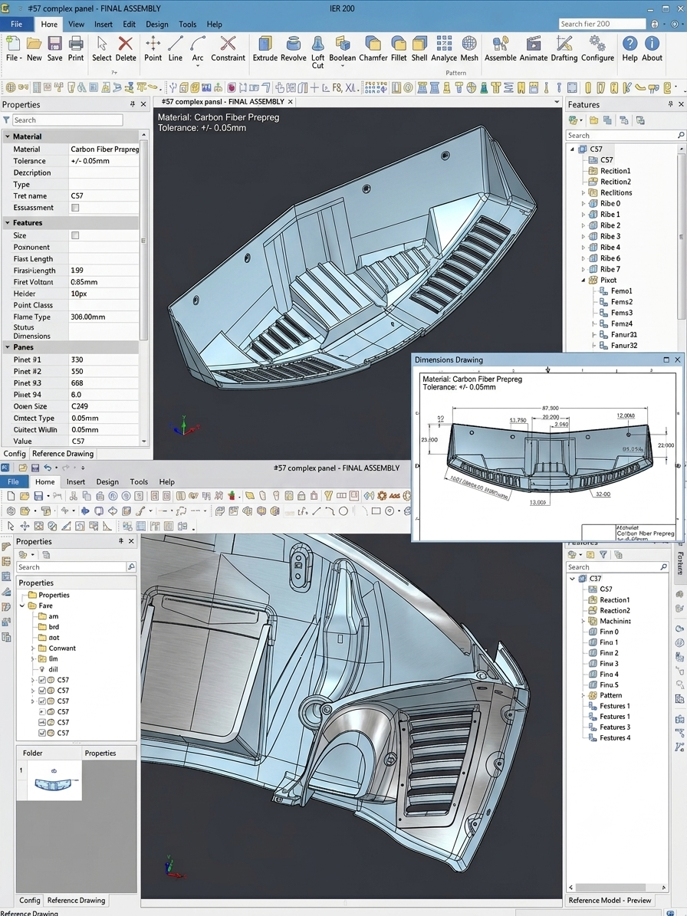This screenshot has height=916, width=687.
Task: Expand the Reclitions tree node
Action: tap(583, 192)
